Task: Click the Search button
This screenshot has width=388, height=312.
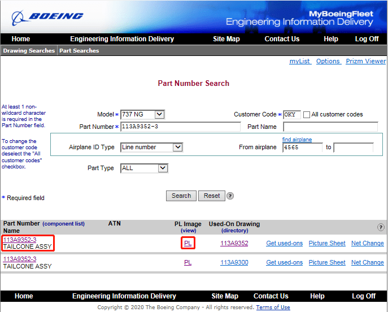Action: [181, 196]
